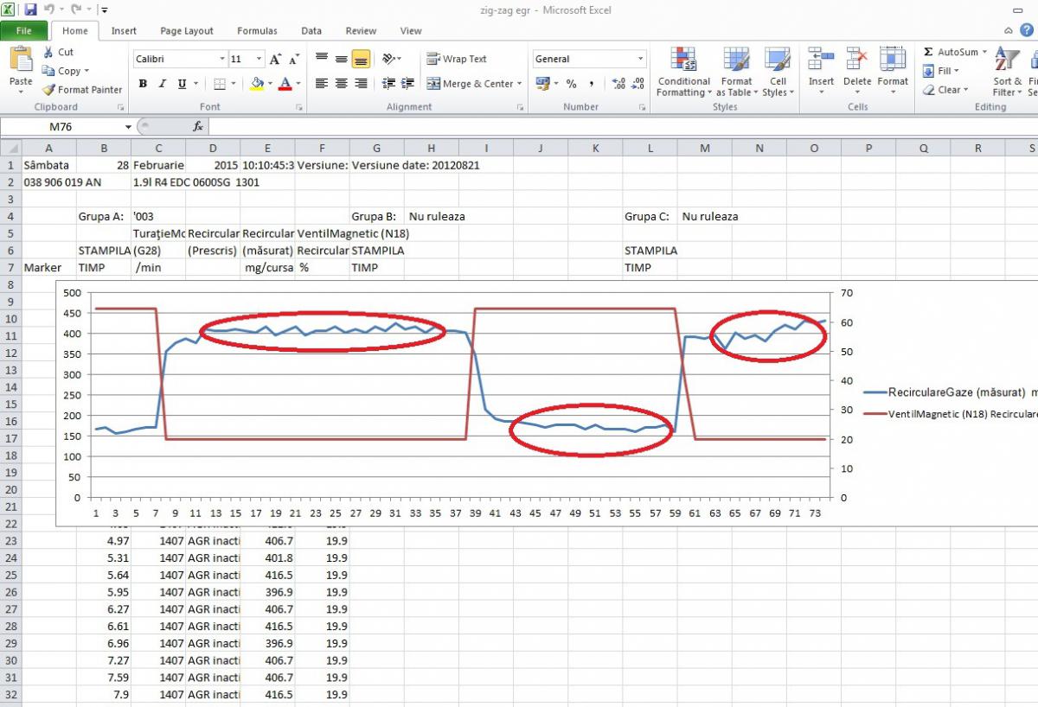Expand the General number format dropdown

(x=641, y=60)
